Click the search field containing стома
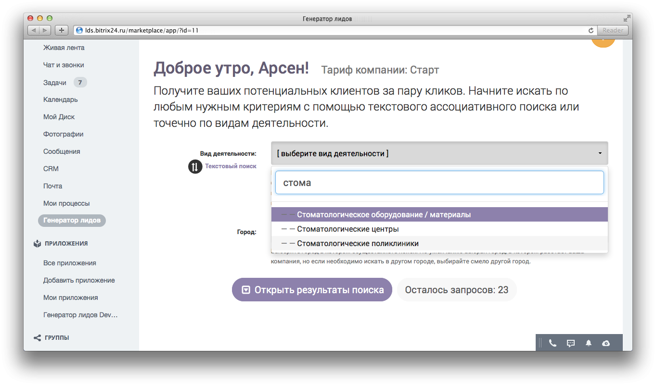The width and height of the screenshot is (656, 385). (439, 183)
